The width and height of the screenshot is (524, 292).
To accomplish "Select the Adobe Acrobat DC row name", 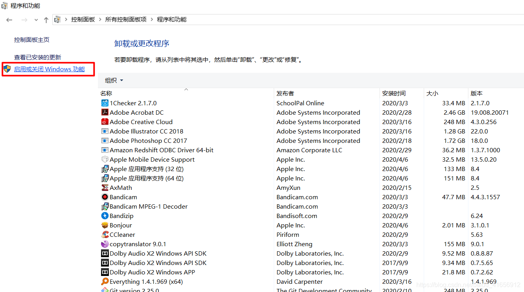I will [137, 112].
